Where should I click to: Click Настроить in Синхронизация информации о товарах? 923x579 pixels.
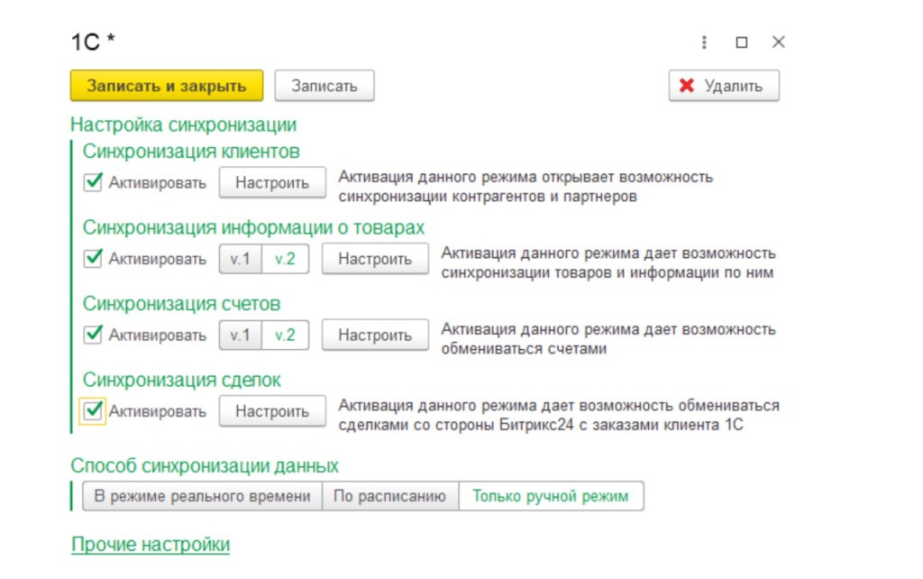click(374, 259)
